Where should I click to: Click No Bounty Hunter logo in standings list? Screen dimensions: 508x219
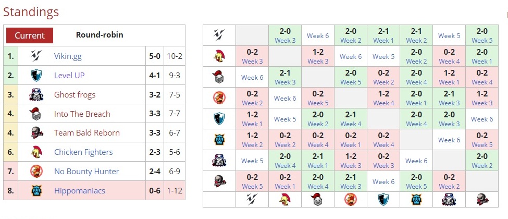[x=36, y=171]
